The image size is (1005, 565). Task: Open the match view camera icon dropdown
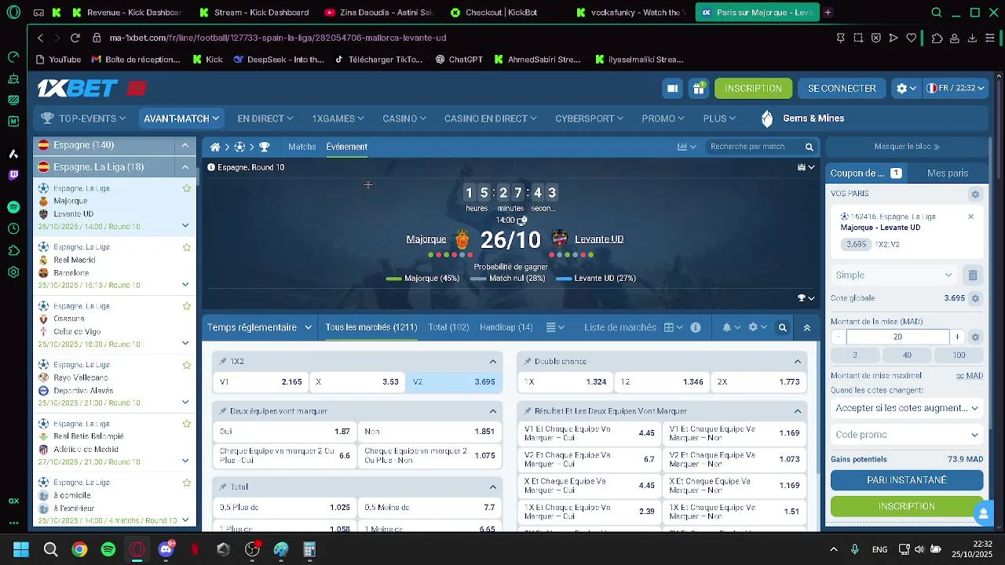(x=806, y=167)
